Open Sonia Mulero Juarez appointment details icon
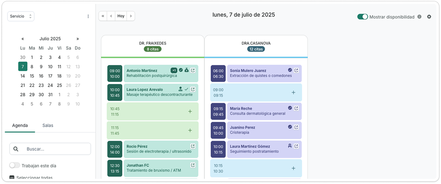 [296, 70]
